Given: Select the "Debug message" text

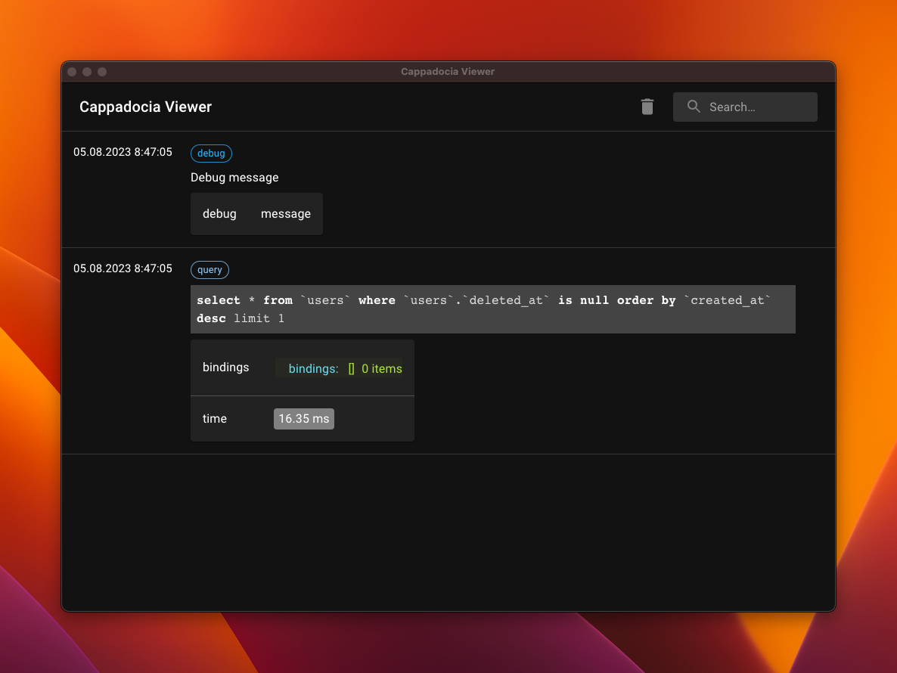Looking at the screenshot, I should click(x=234, y=177).
